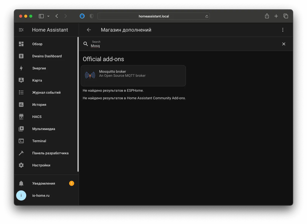Select История in the sidebar
The height and width of the screenshot is (224, 307).
[46, 105]
